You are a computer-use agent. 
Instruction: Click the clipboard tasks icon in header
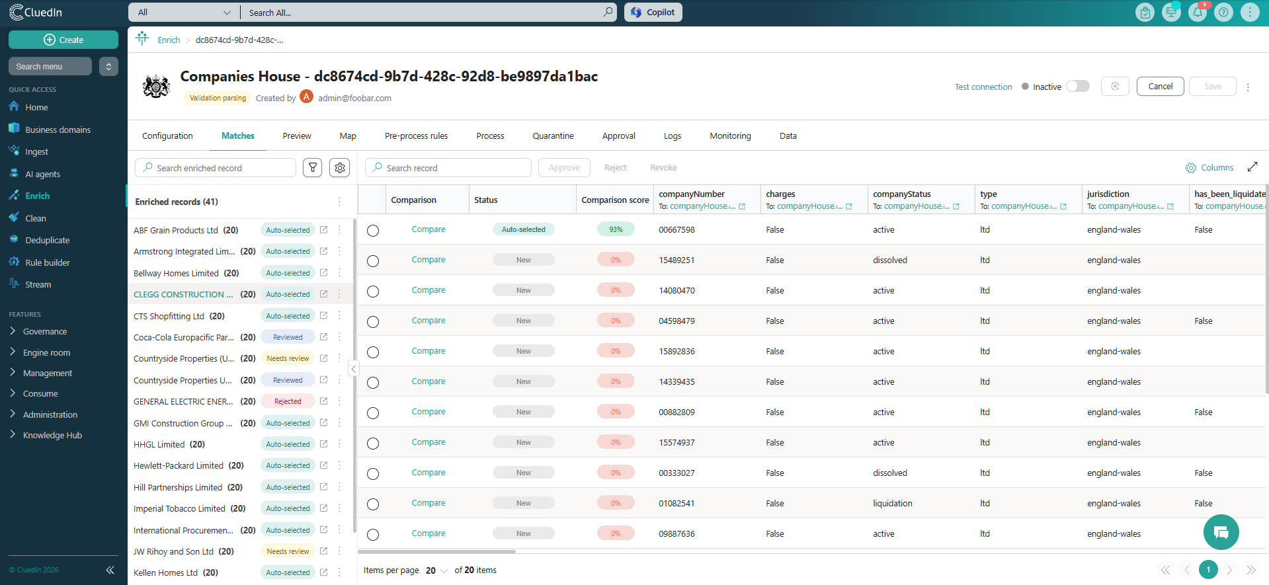coord(1145,13)
